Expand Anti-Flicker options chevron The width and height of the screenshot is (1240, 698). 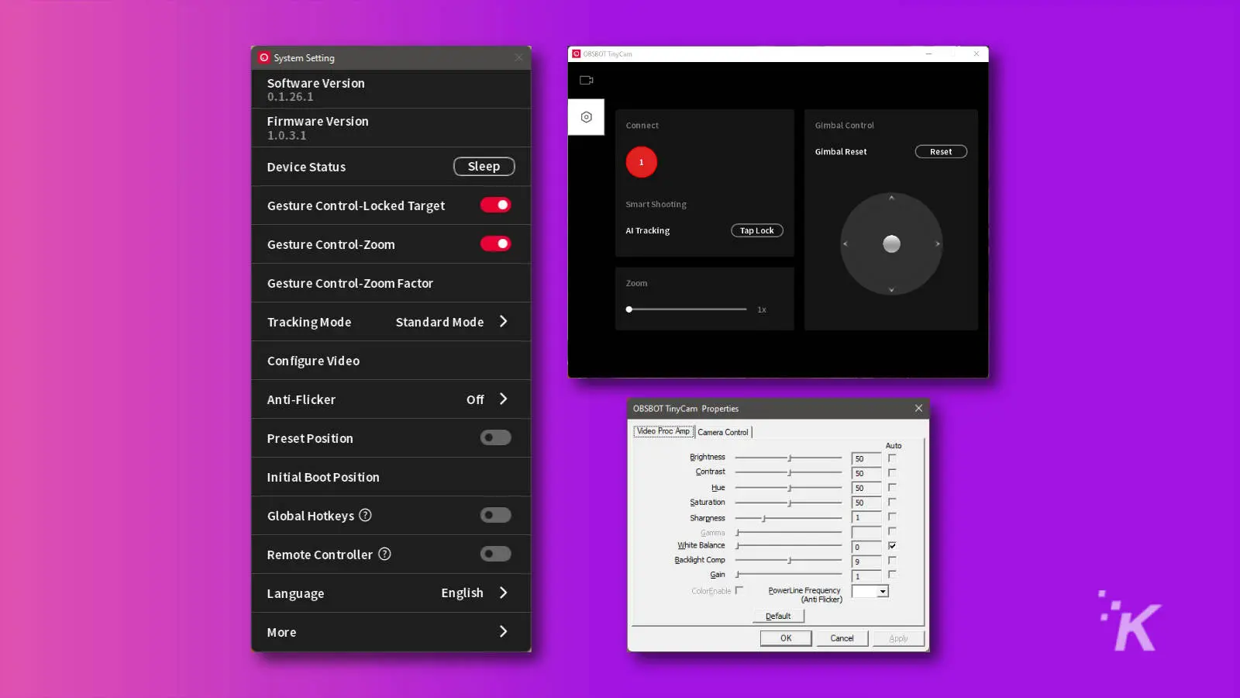click(504, 399)
